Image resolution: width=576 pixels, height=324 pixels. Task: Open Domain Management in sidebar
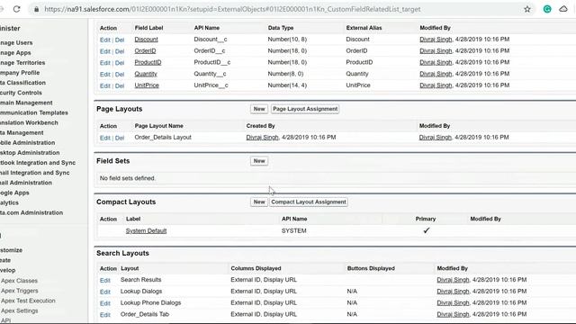26,103
